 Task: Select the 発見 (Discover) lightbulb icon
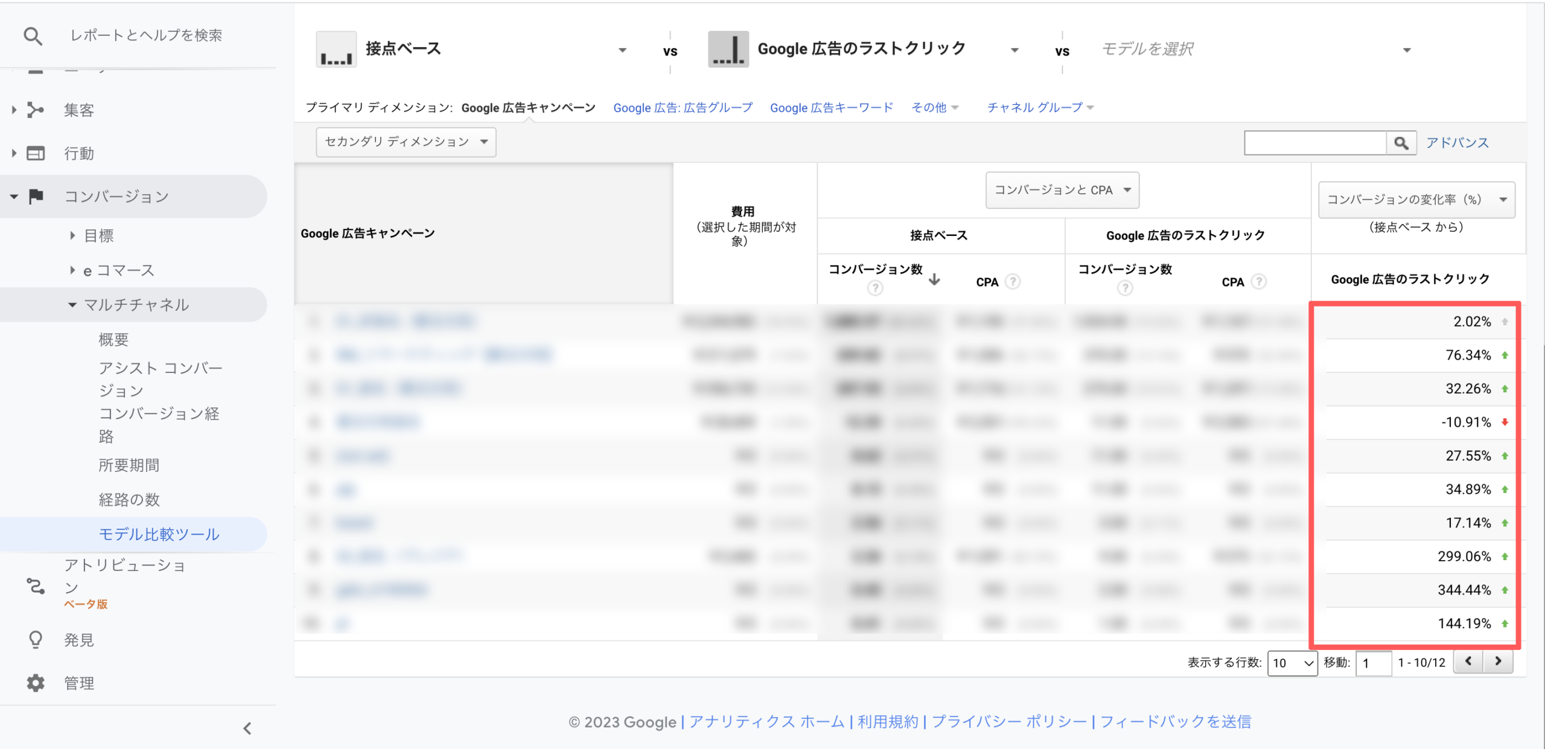34,639
